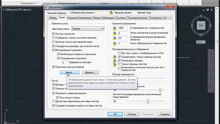This screenshot has height=124, width=220.
Task: Toggle Всплывающие подсказки checkbox
Action: point(53,50)
